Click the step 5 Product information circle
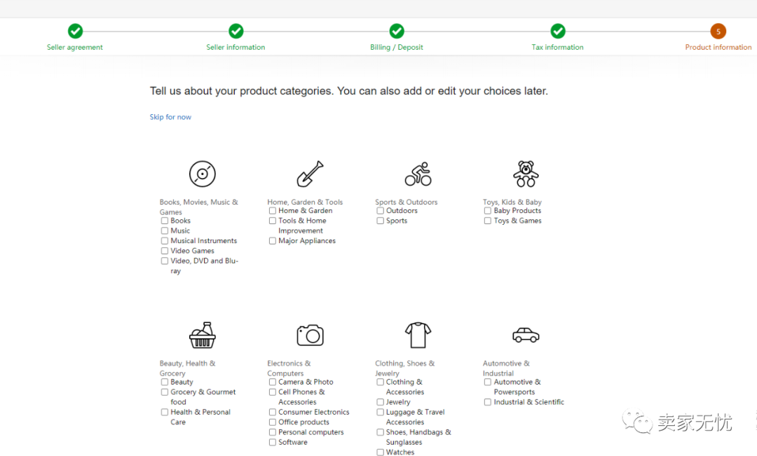This screenshot has width=757, height=456. pyautogui.click(x=718, y=31)
